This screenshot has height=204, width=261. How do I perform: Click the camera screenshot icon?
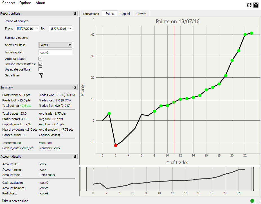[x=256, y=5]
